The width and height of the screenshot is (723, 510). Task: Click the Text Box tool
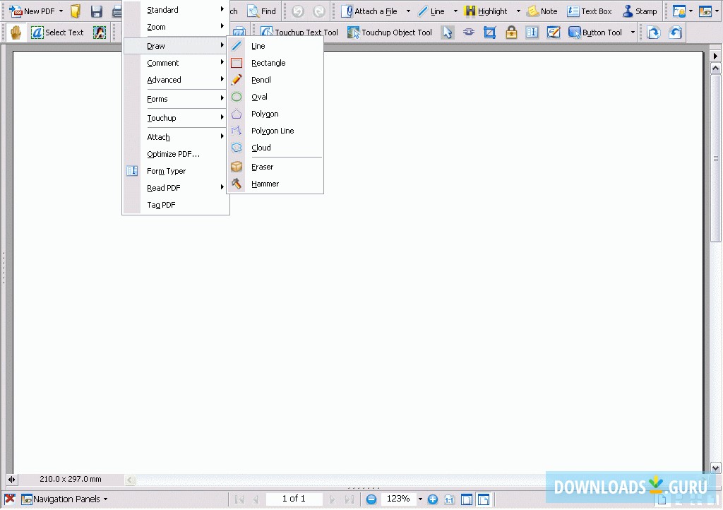coord(590,11)
